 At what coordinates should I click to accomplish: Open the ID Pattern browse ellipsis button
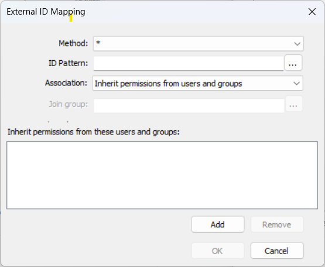[x=293, y=63]
